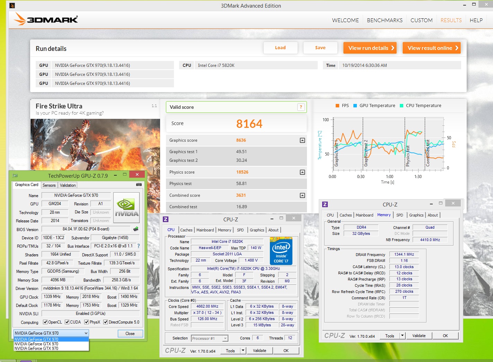Click the Core Speed 4662.00 MHz field
493x362 pixels.
click(x=207, y=307)
